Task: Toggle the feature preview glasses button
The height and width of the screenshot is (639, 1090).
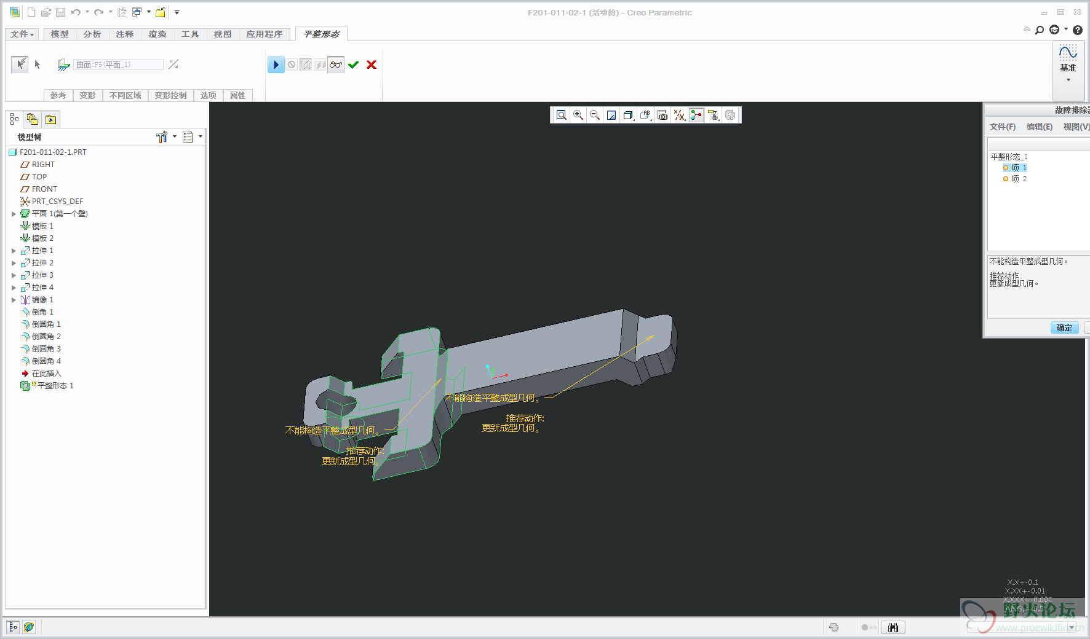Action: (x=336, y=65)
